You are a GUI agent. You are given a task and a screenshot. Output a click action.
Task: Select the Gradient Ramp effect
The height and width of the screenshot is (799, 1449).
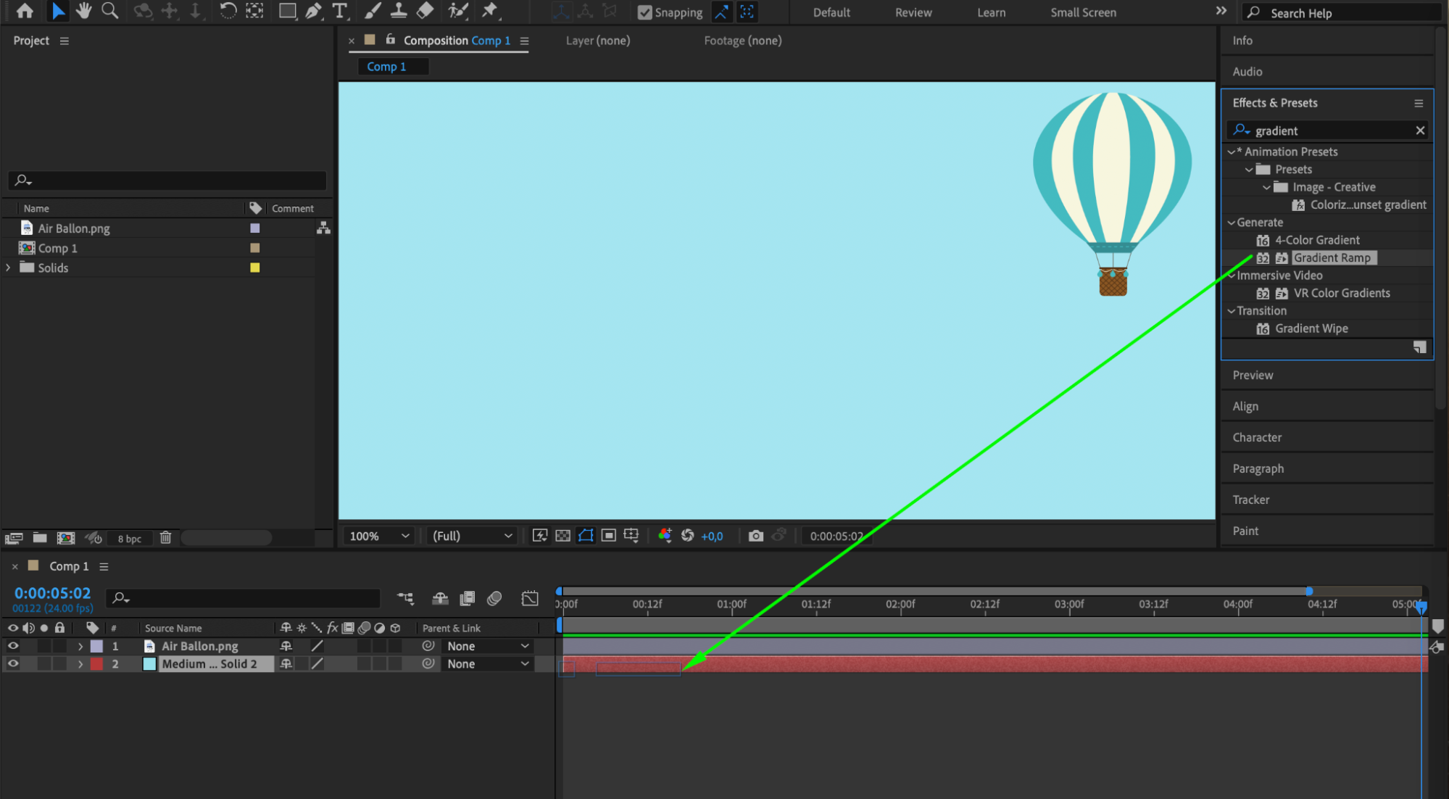pos(1332,258)
